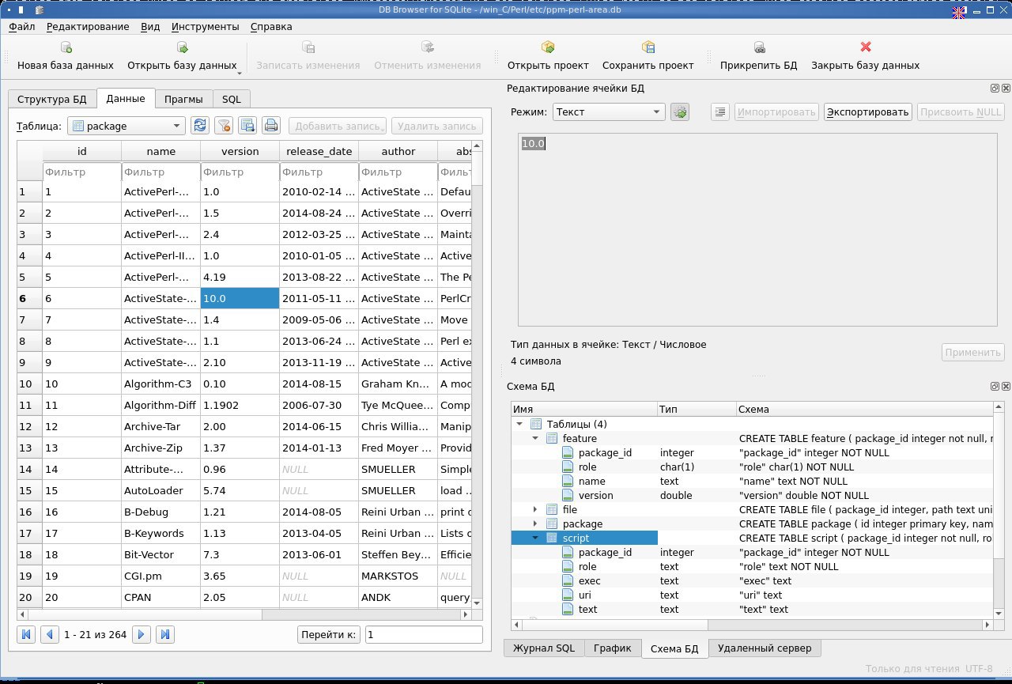Screen dimensions: 1012x684
Task: Click the UK flag language icon
Action: coord(959,12)
